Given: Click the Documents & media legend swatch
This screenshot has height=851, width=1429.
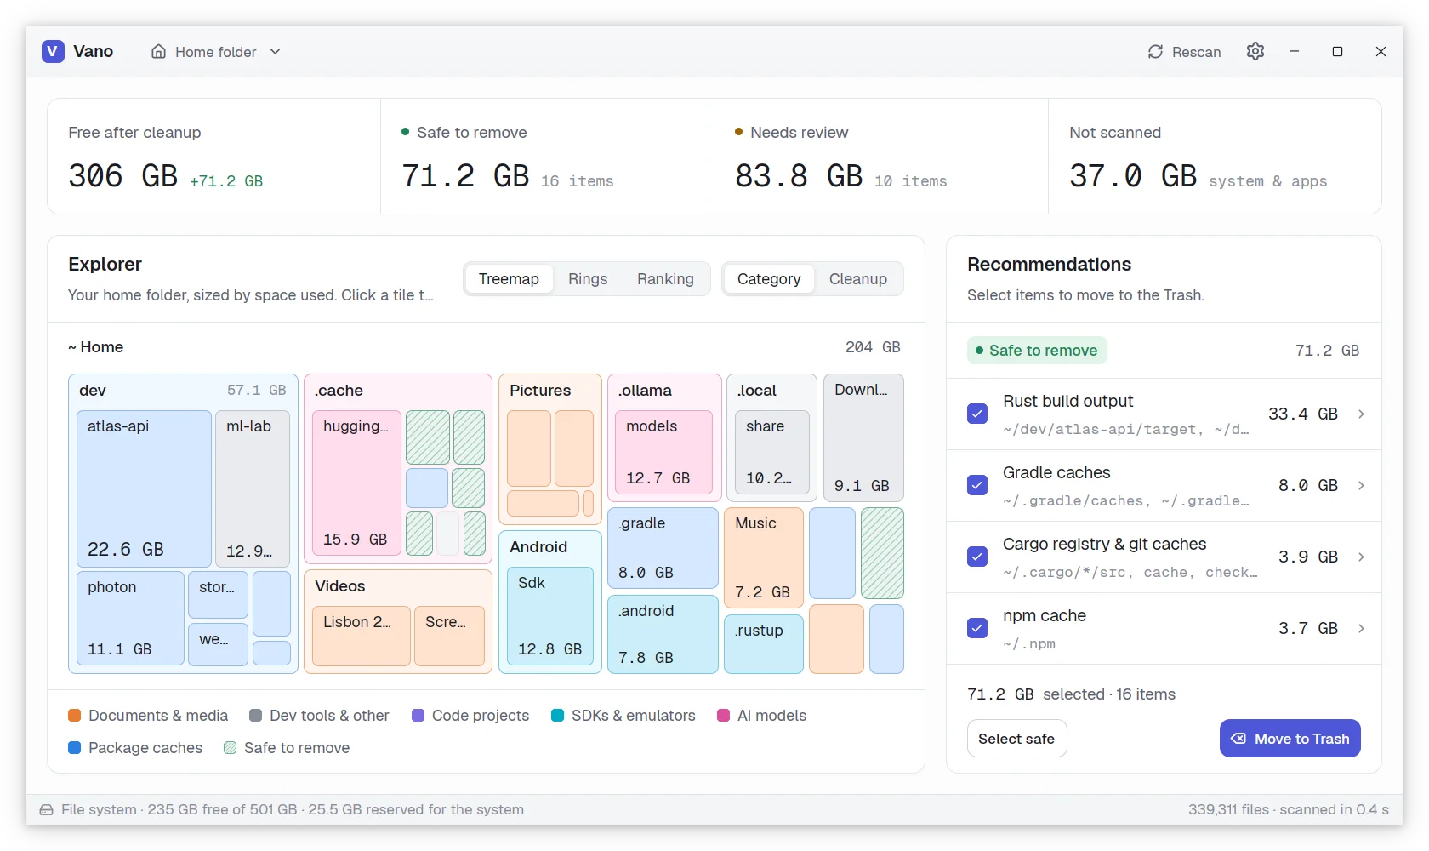Looking at the screenshot, I should point(75,716).
